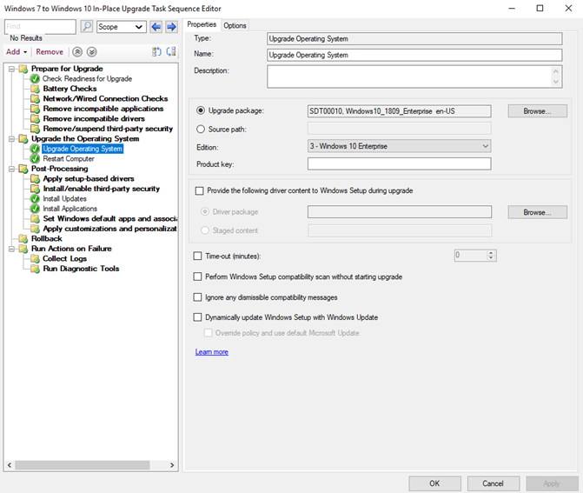Select Set Windows default apps group
This screenshot has width=583, height=493.
coord(109,219)
